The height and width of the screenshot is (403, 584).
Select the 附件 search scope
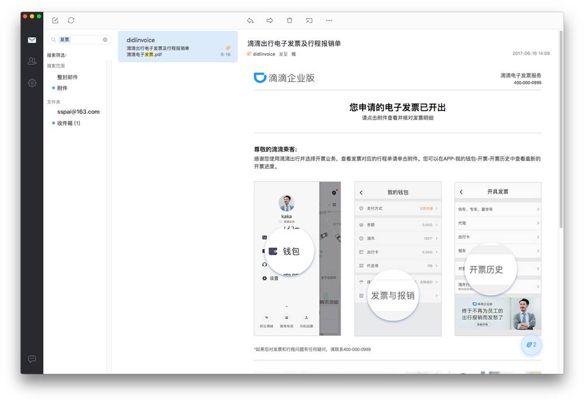click(62, 88)
